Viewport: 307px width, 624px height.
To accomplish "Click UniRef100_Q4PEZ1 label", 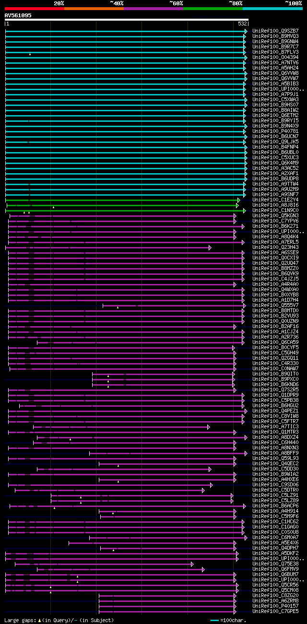I will click(275, 411).
